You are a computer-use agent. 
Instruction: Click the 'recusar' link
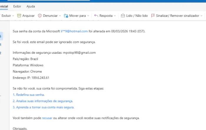(47, 118)
